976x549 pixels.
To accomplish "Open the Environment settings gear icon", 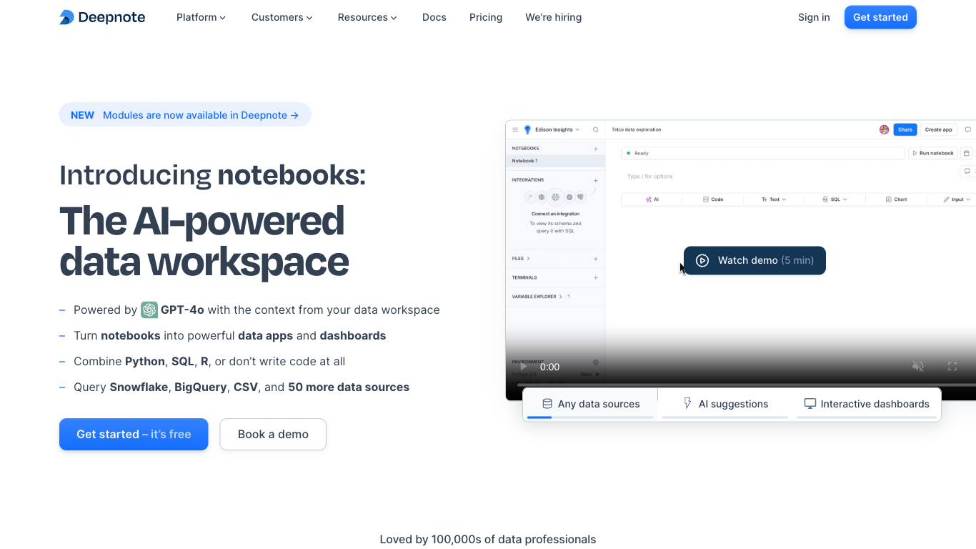I will click(596, 362).
